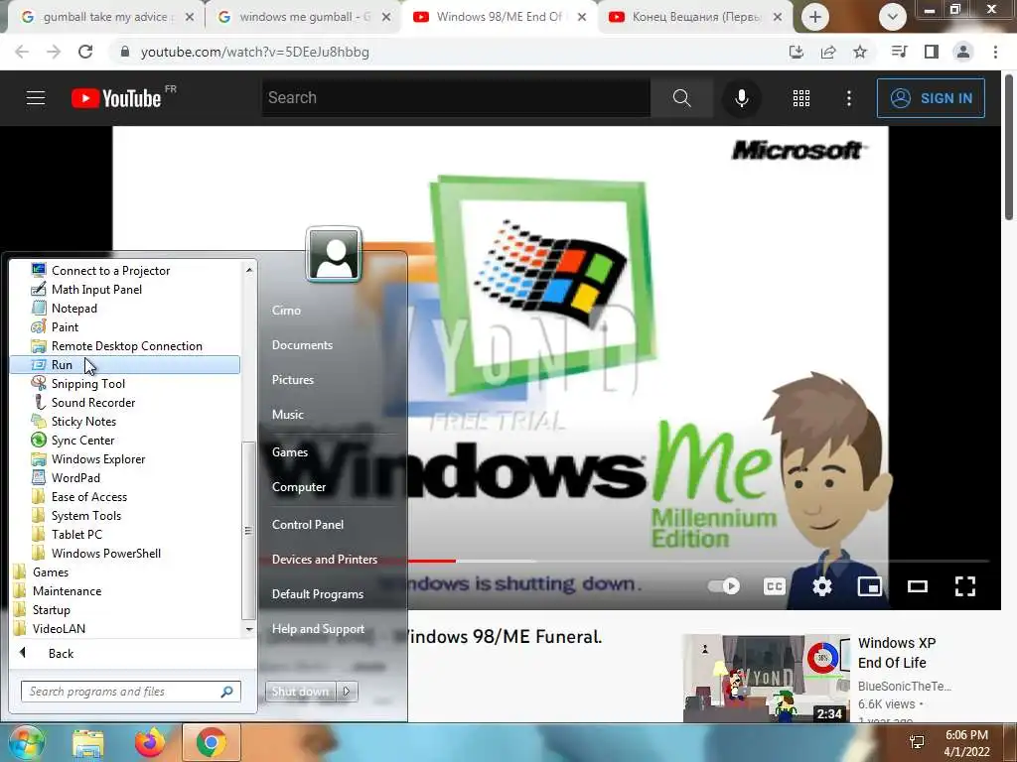
Task: Switch to the Конец Вещания tab
Action: 694,17
